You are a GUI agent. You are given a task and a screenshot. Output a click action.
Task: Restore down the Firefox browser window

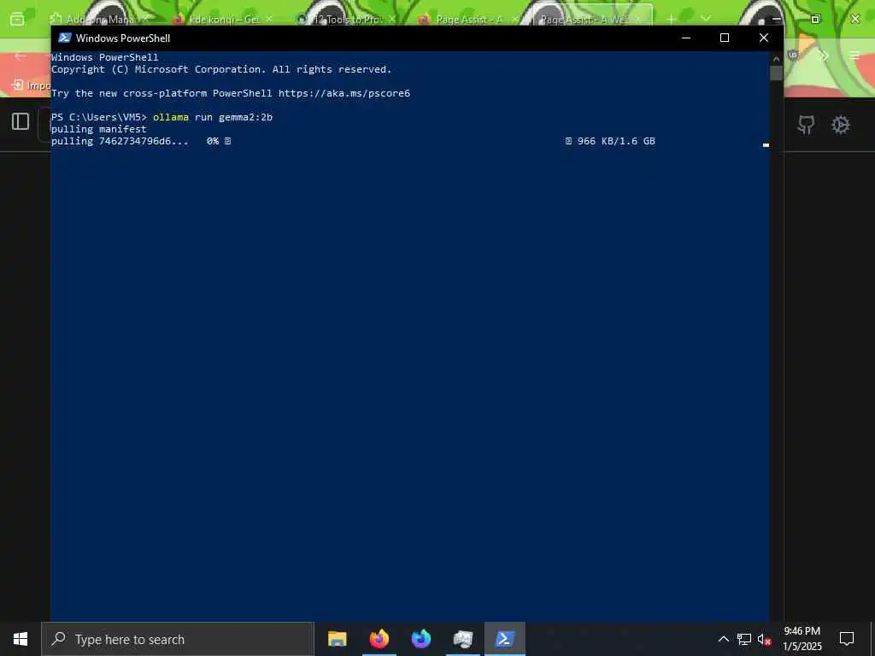tap(815, 19)
